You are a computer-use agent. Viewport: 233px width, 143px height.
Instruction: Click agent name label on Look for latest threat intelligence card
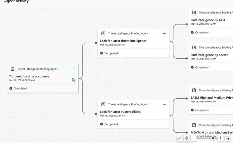(x=128, y=33)
